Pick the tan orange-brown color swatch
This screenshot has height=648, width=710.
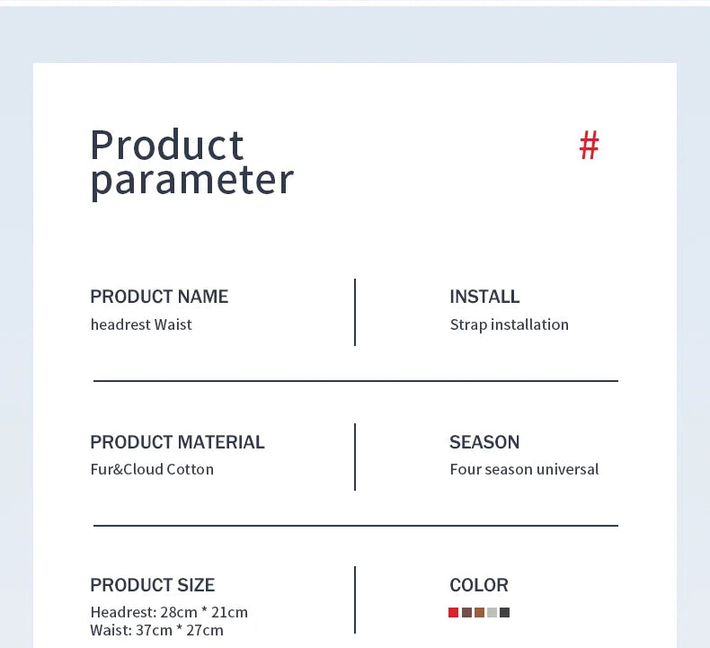[x=479, y=613]
